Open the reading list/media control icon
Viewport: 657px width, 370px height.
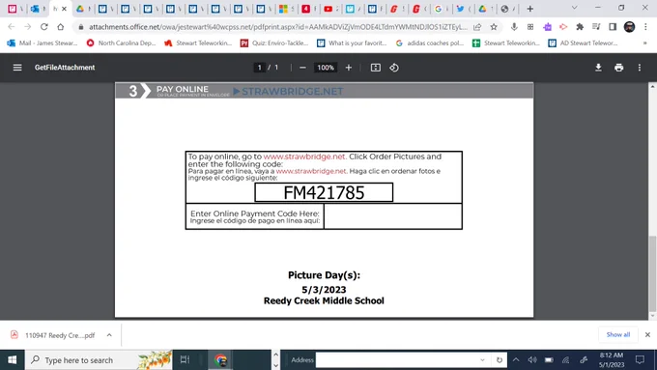(596, 27)
